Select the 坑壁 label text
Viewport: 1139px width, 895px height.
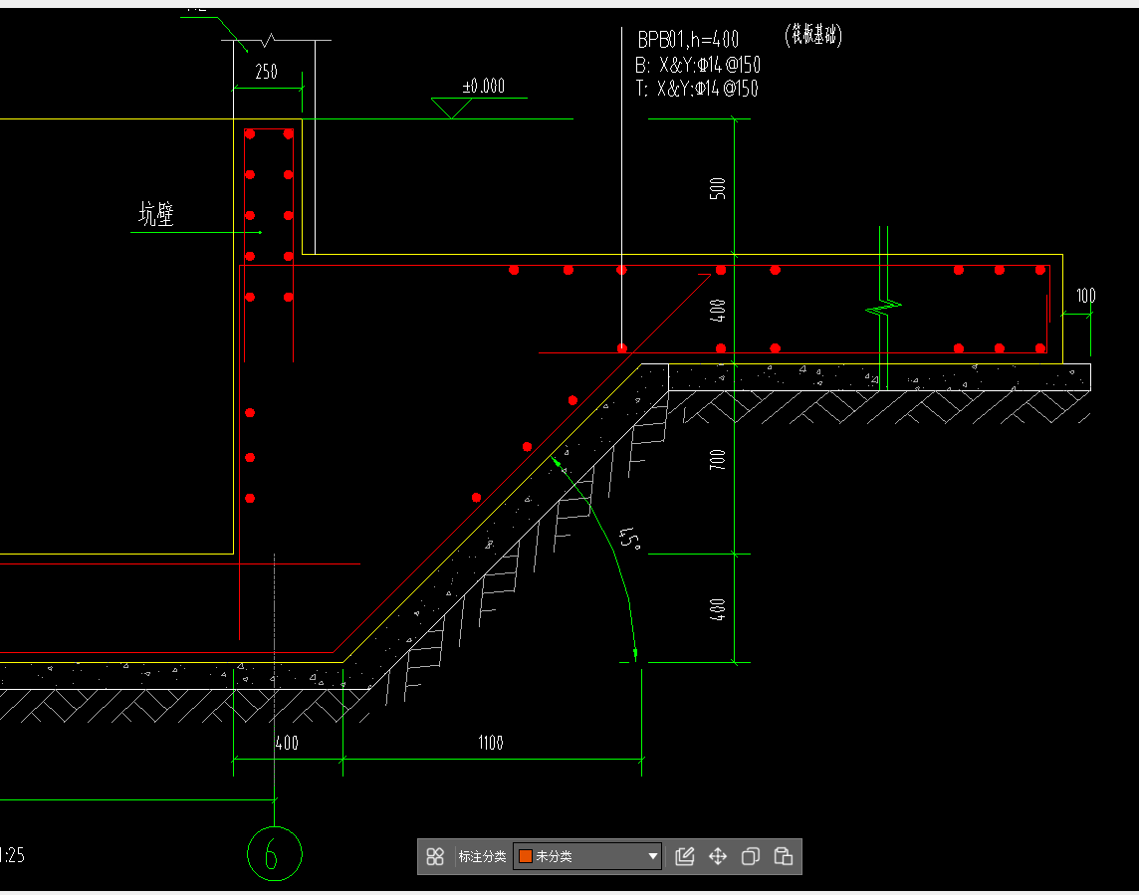point(156,214)
